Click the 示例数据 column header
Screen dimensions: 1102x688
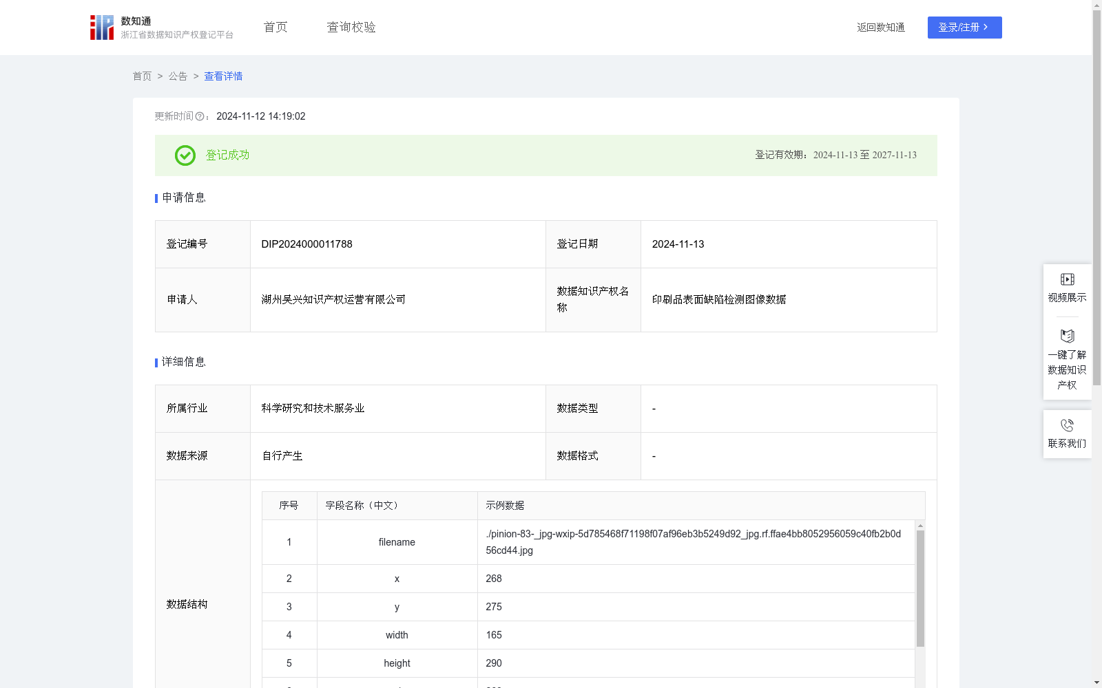(x=701, y=506)
